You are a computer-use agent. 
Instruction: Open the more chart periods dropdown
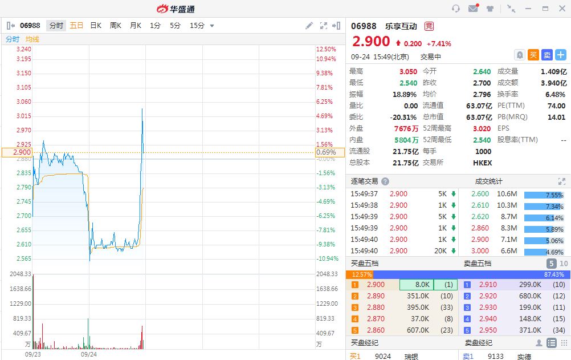click(x=212, y=26)
